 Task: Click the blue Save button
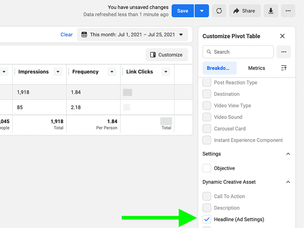[182, 11]
